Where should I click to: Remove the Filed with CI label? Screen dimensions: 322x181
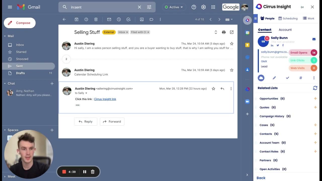[x=148, y=32]
